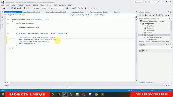This screenshot has width=173, height=97.
Task: Open the PROJECT menu
Action: coord(21,5)
